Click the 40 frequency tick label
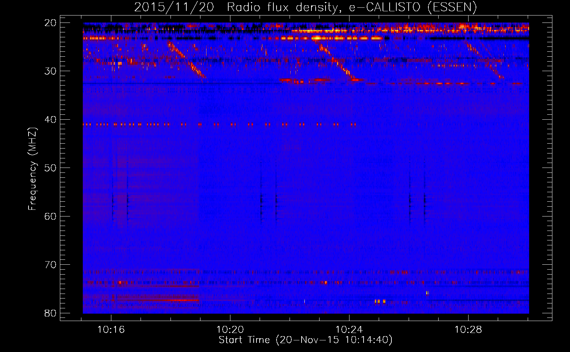 pos(51,120)
